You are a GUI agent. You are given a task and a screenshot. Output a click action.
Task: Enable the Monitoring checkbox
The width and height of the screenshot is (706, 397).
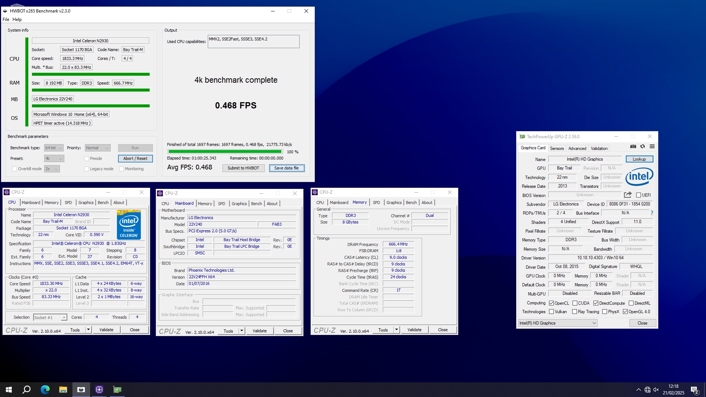tap(121, 169)
